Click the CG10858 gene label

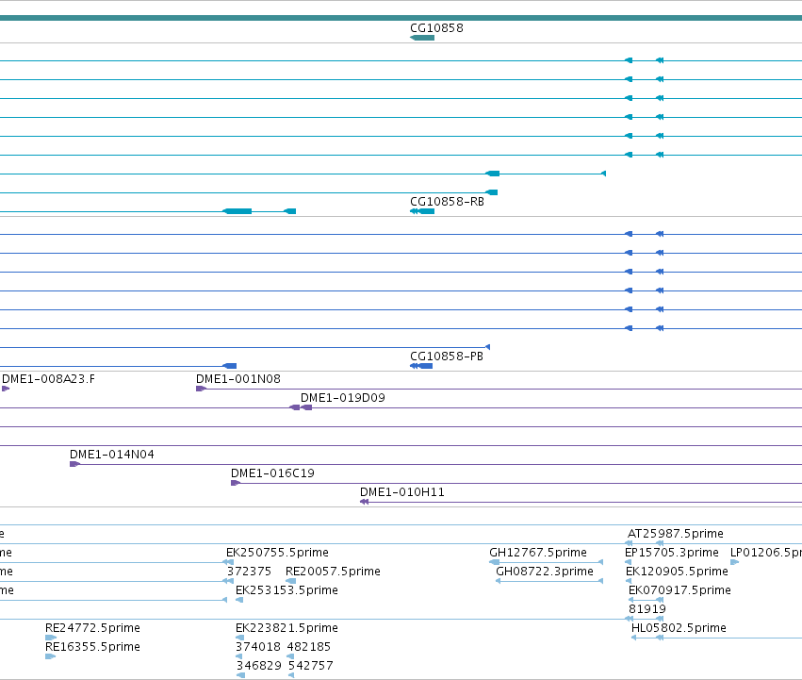(436, 28)
